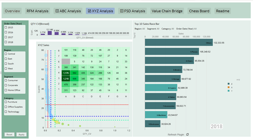Click the sales value 105,340.52
Screen dimensions: 253x139
click(x=205, y=52)
